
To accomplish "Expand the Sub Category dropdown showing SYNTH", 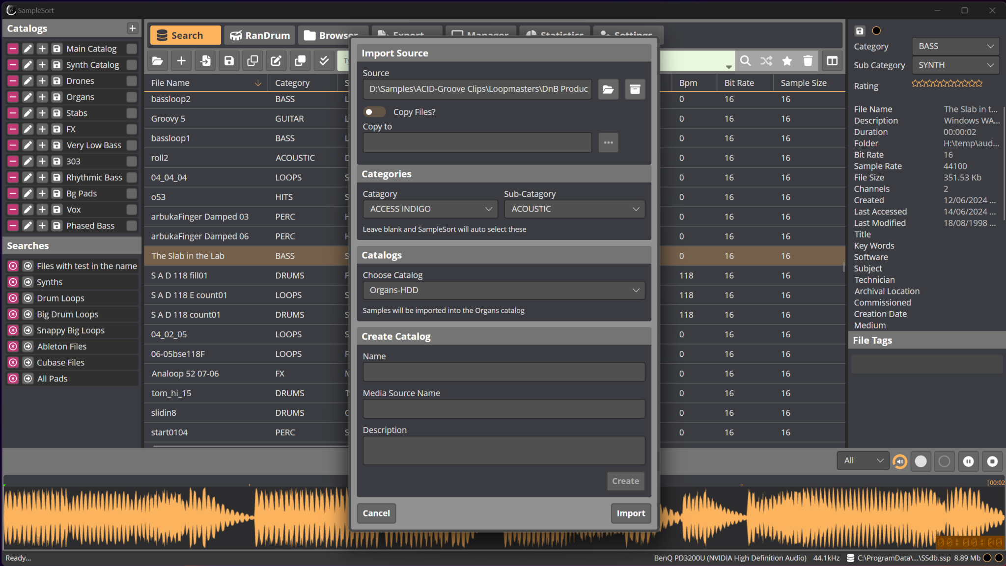I will (x=954, y=64).
